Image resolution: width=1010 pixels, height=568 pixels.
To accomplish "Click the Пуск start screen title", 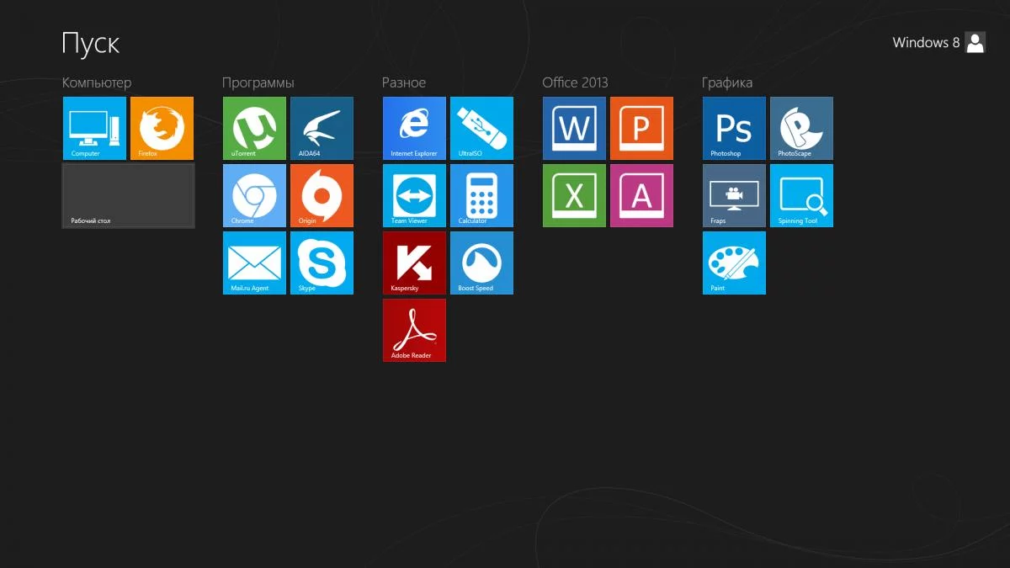I will (x=91, y=44).
